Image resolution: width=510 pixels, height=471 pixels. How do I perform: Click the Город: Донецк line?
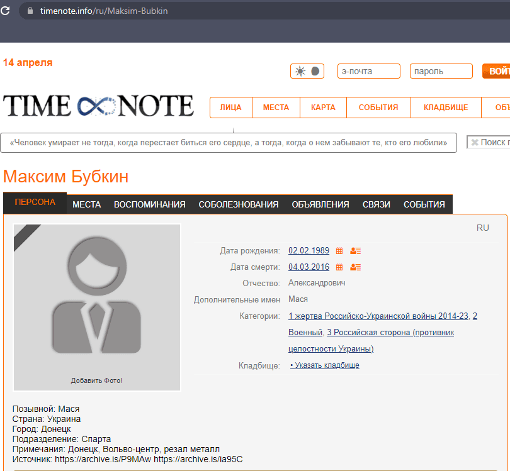pyautogui.click(x=42, y=429)
